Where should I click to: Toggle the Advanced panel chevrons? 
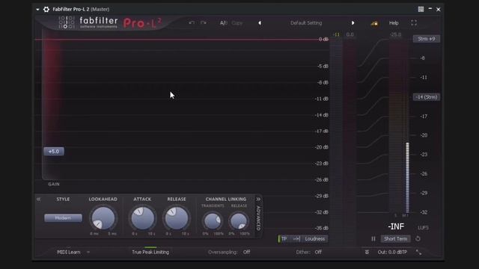pyautogui.click(x=258, y=200)
